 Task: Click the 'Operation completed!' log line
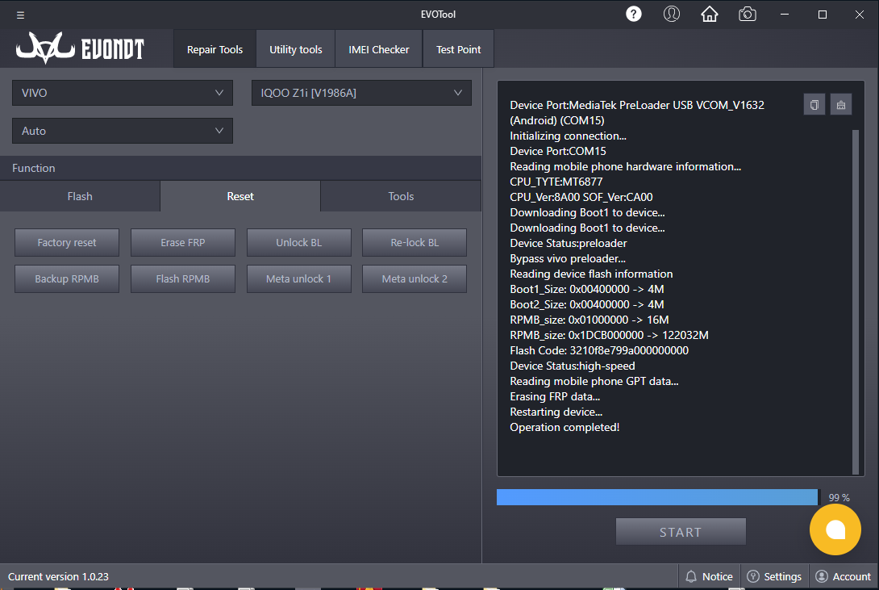point(564,427)
